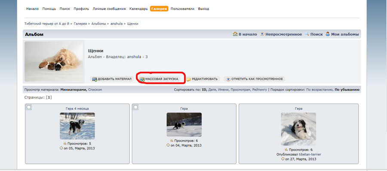This screenshot has width=387, height=171.
Task: Open the Гера thumbnail dated 27 Марта
Action: click(298, 129)
